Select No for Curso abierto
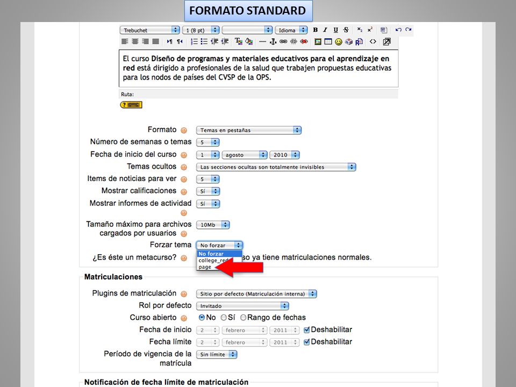Image resolution: width=516 pixels, height=387 pixels. click(202, 318)
